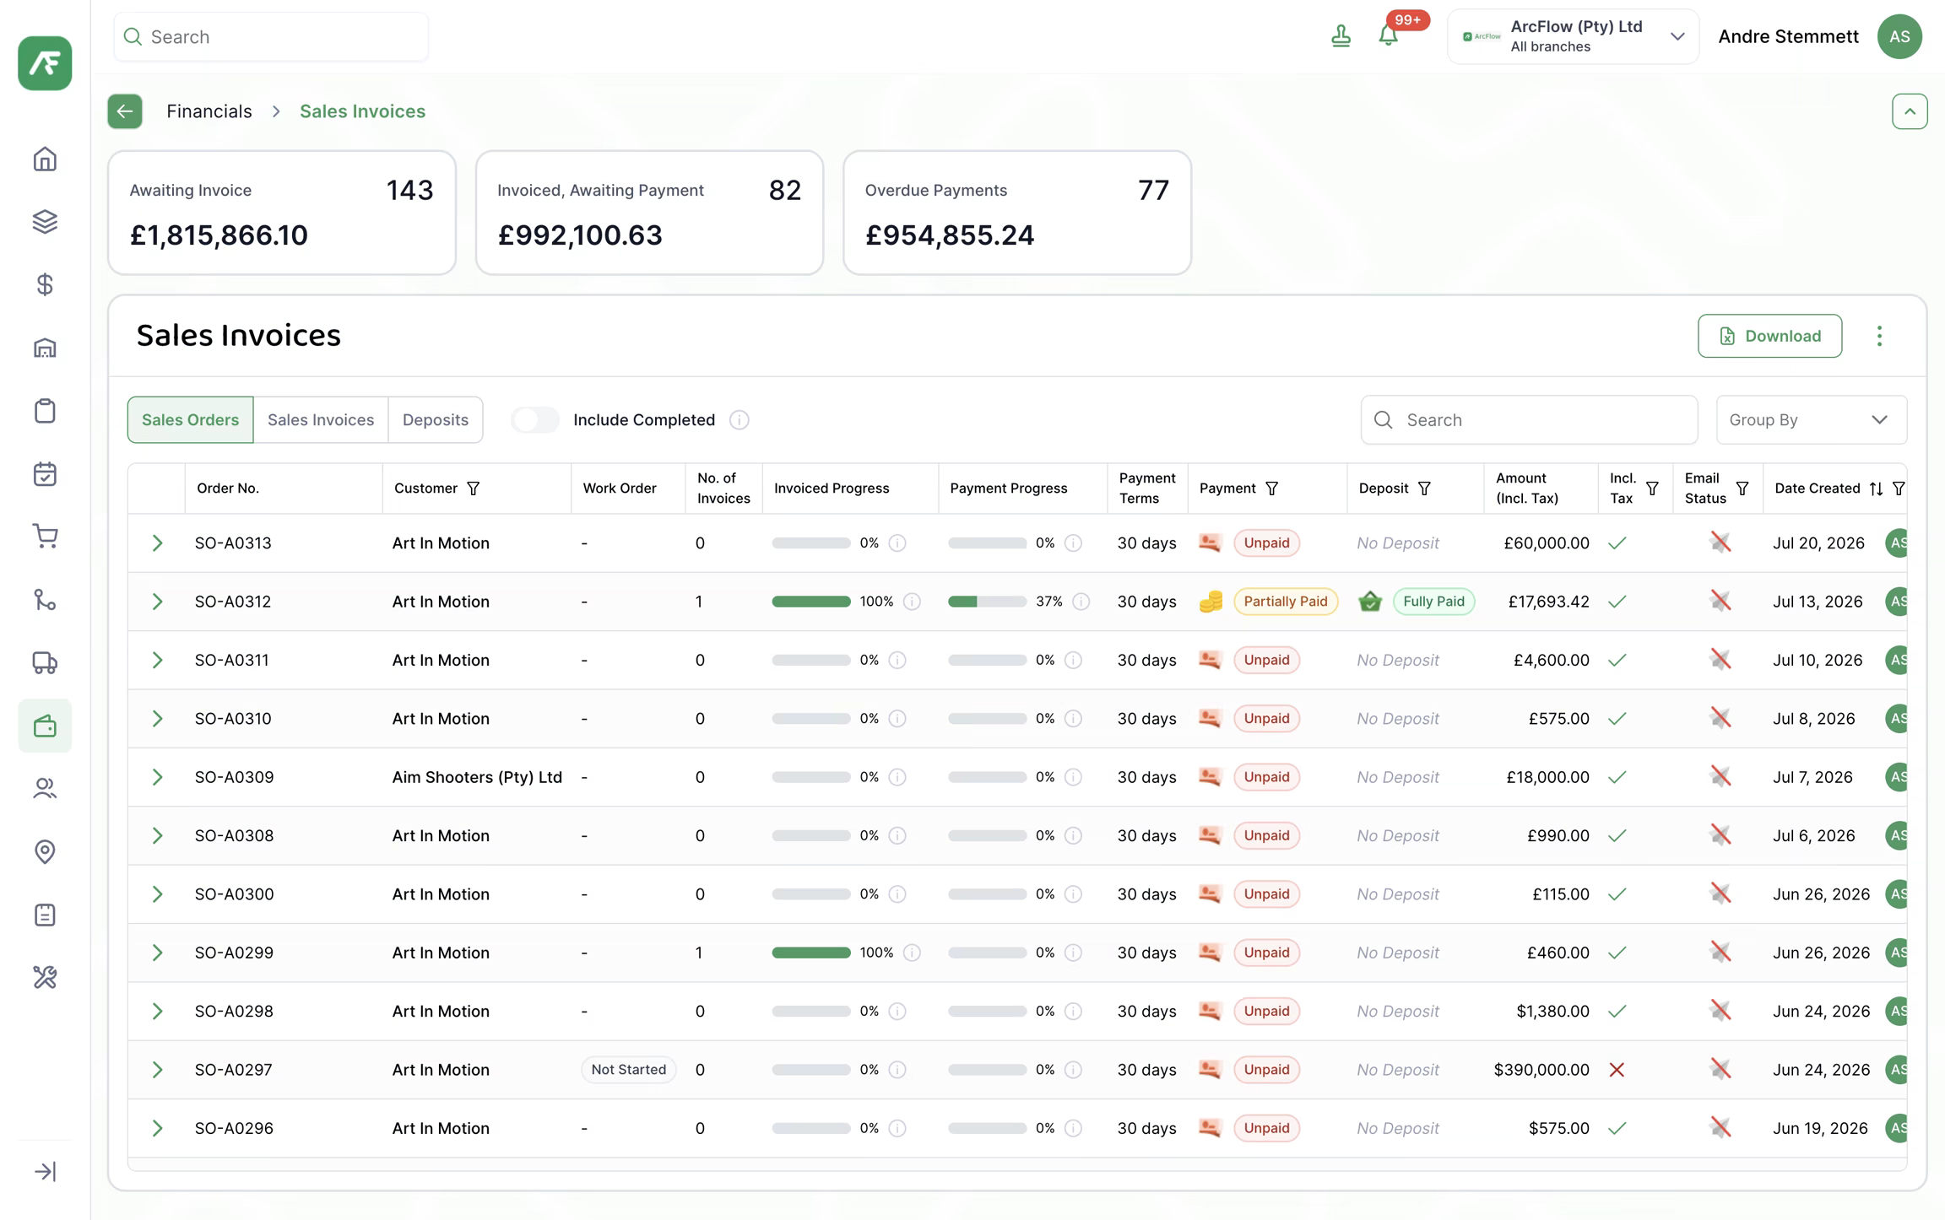This screenshot has height=1220, width=1945.
Task: Filter the Payment column
Action: [x=1272, y=489]
